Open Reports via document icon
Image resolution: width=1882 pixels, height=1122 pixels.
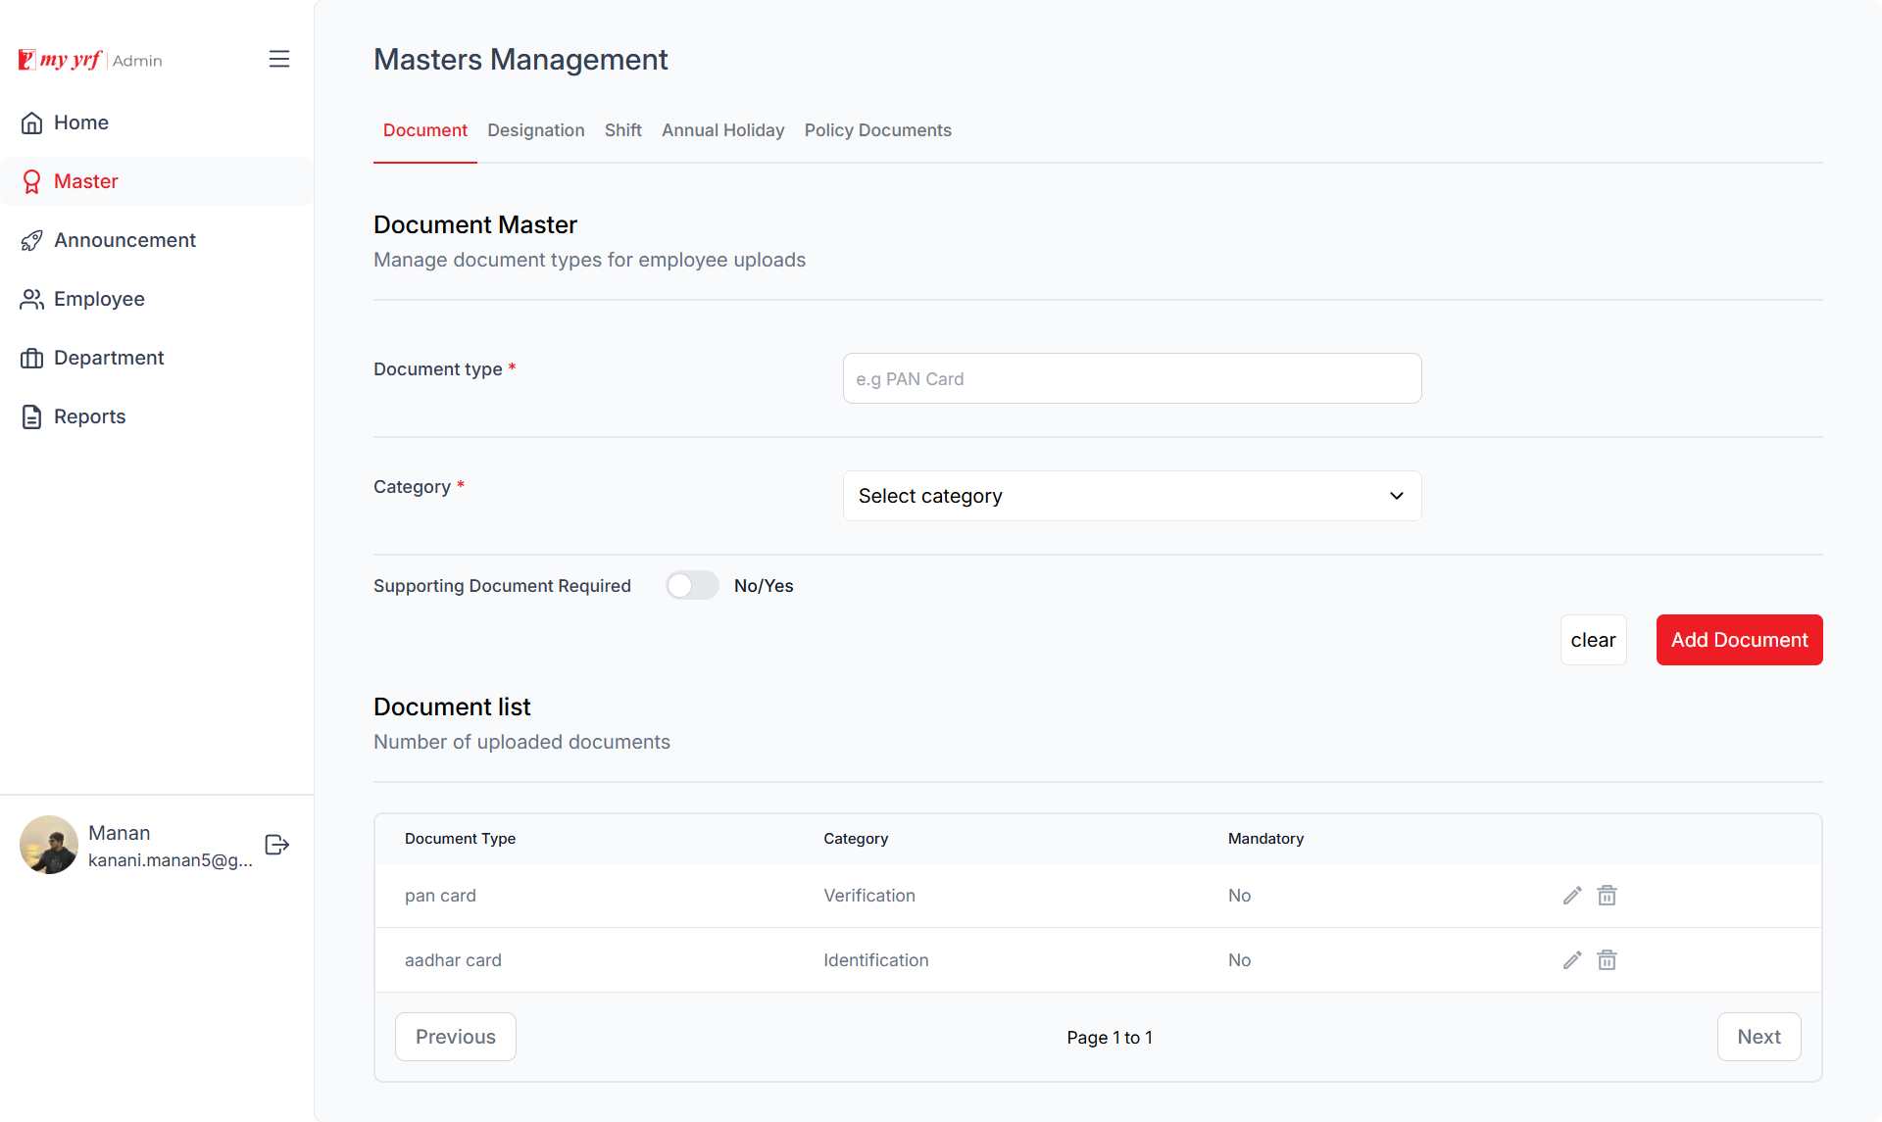[32, 416]
